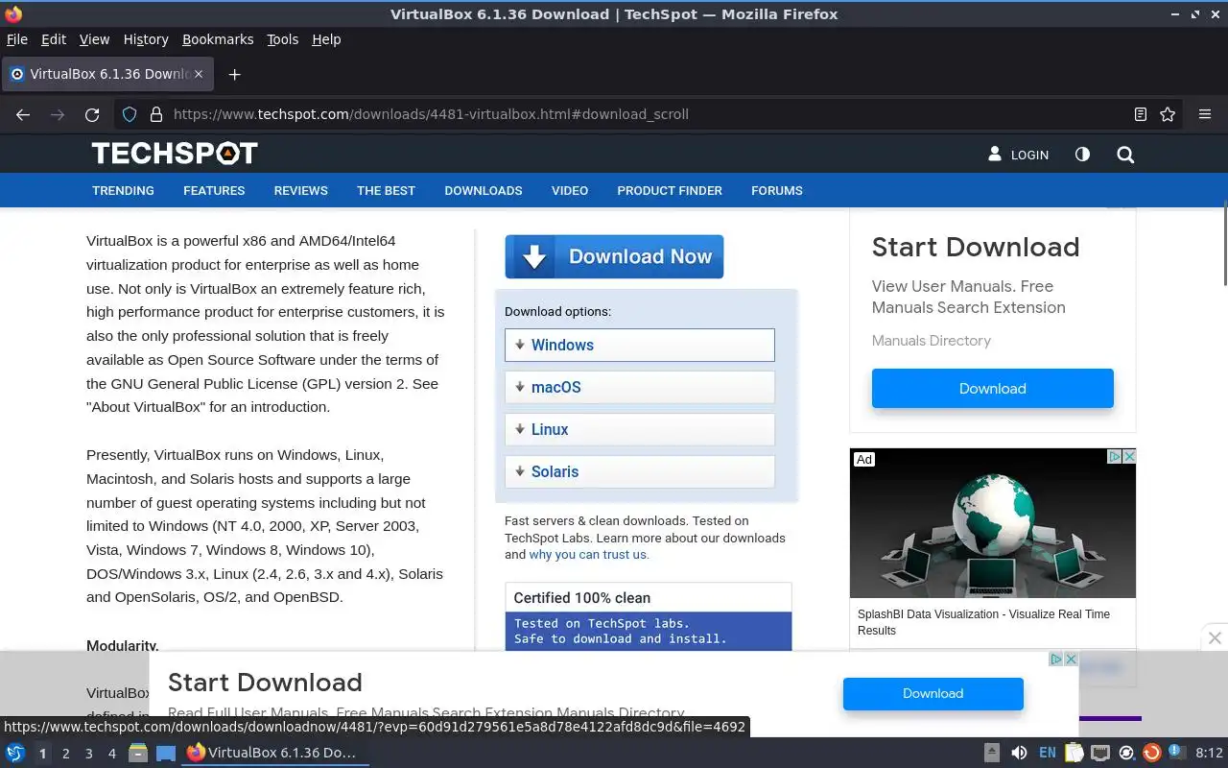This screenshot has height=768, width=1228.
Task: Open tracking protection shield icon
Action: coord(130,114)
